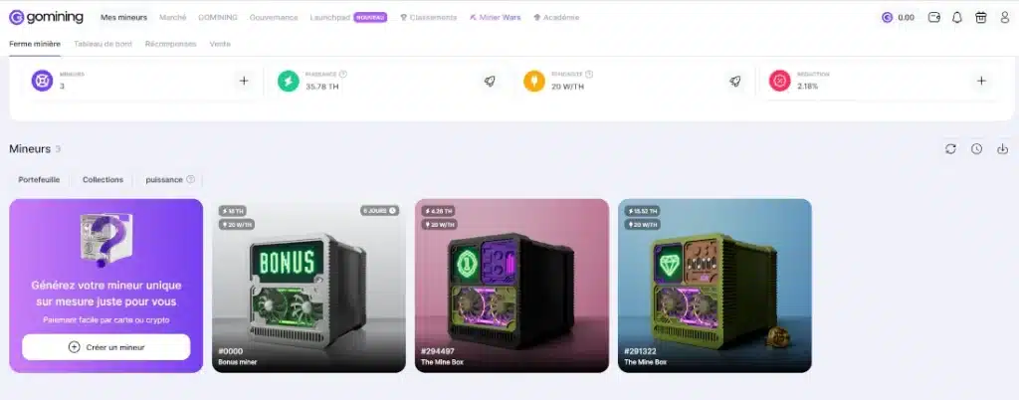
Task: Click the plus icon beside Réduction
Action: click(x=981, y=82)
